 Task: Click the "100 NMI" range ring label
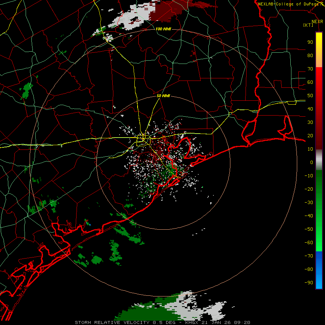(163, 29)
